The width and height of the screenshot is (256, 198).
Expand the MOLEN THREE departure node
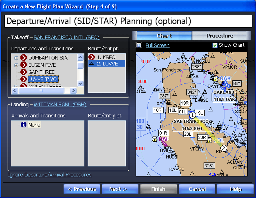(x=16, y=86)
